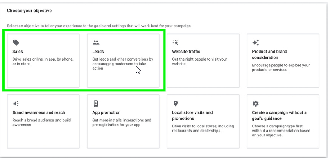Image resolution: width=328 pixels, height=158 pixels.
Task: Click the "Choose your objective" heading
Action: coord(29,11)
